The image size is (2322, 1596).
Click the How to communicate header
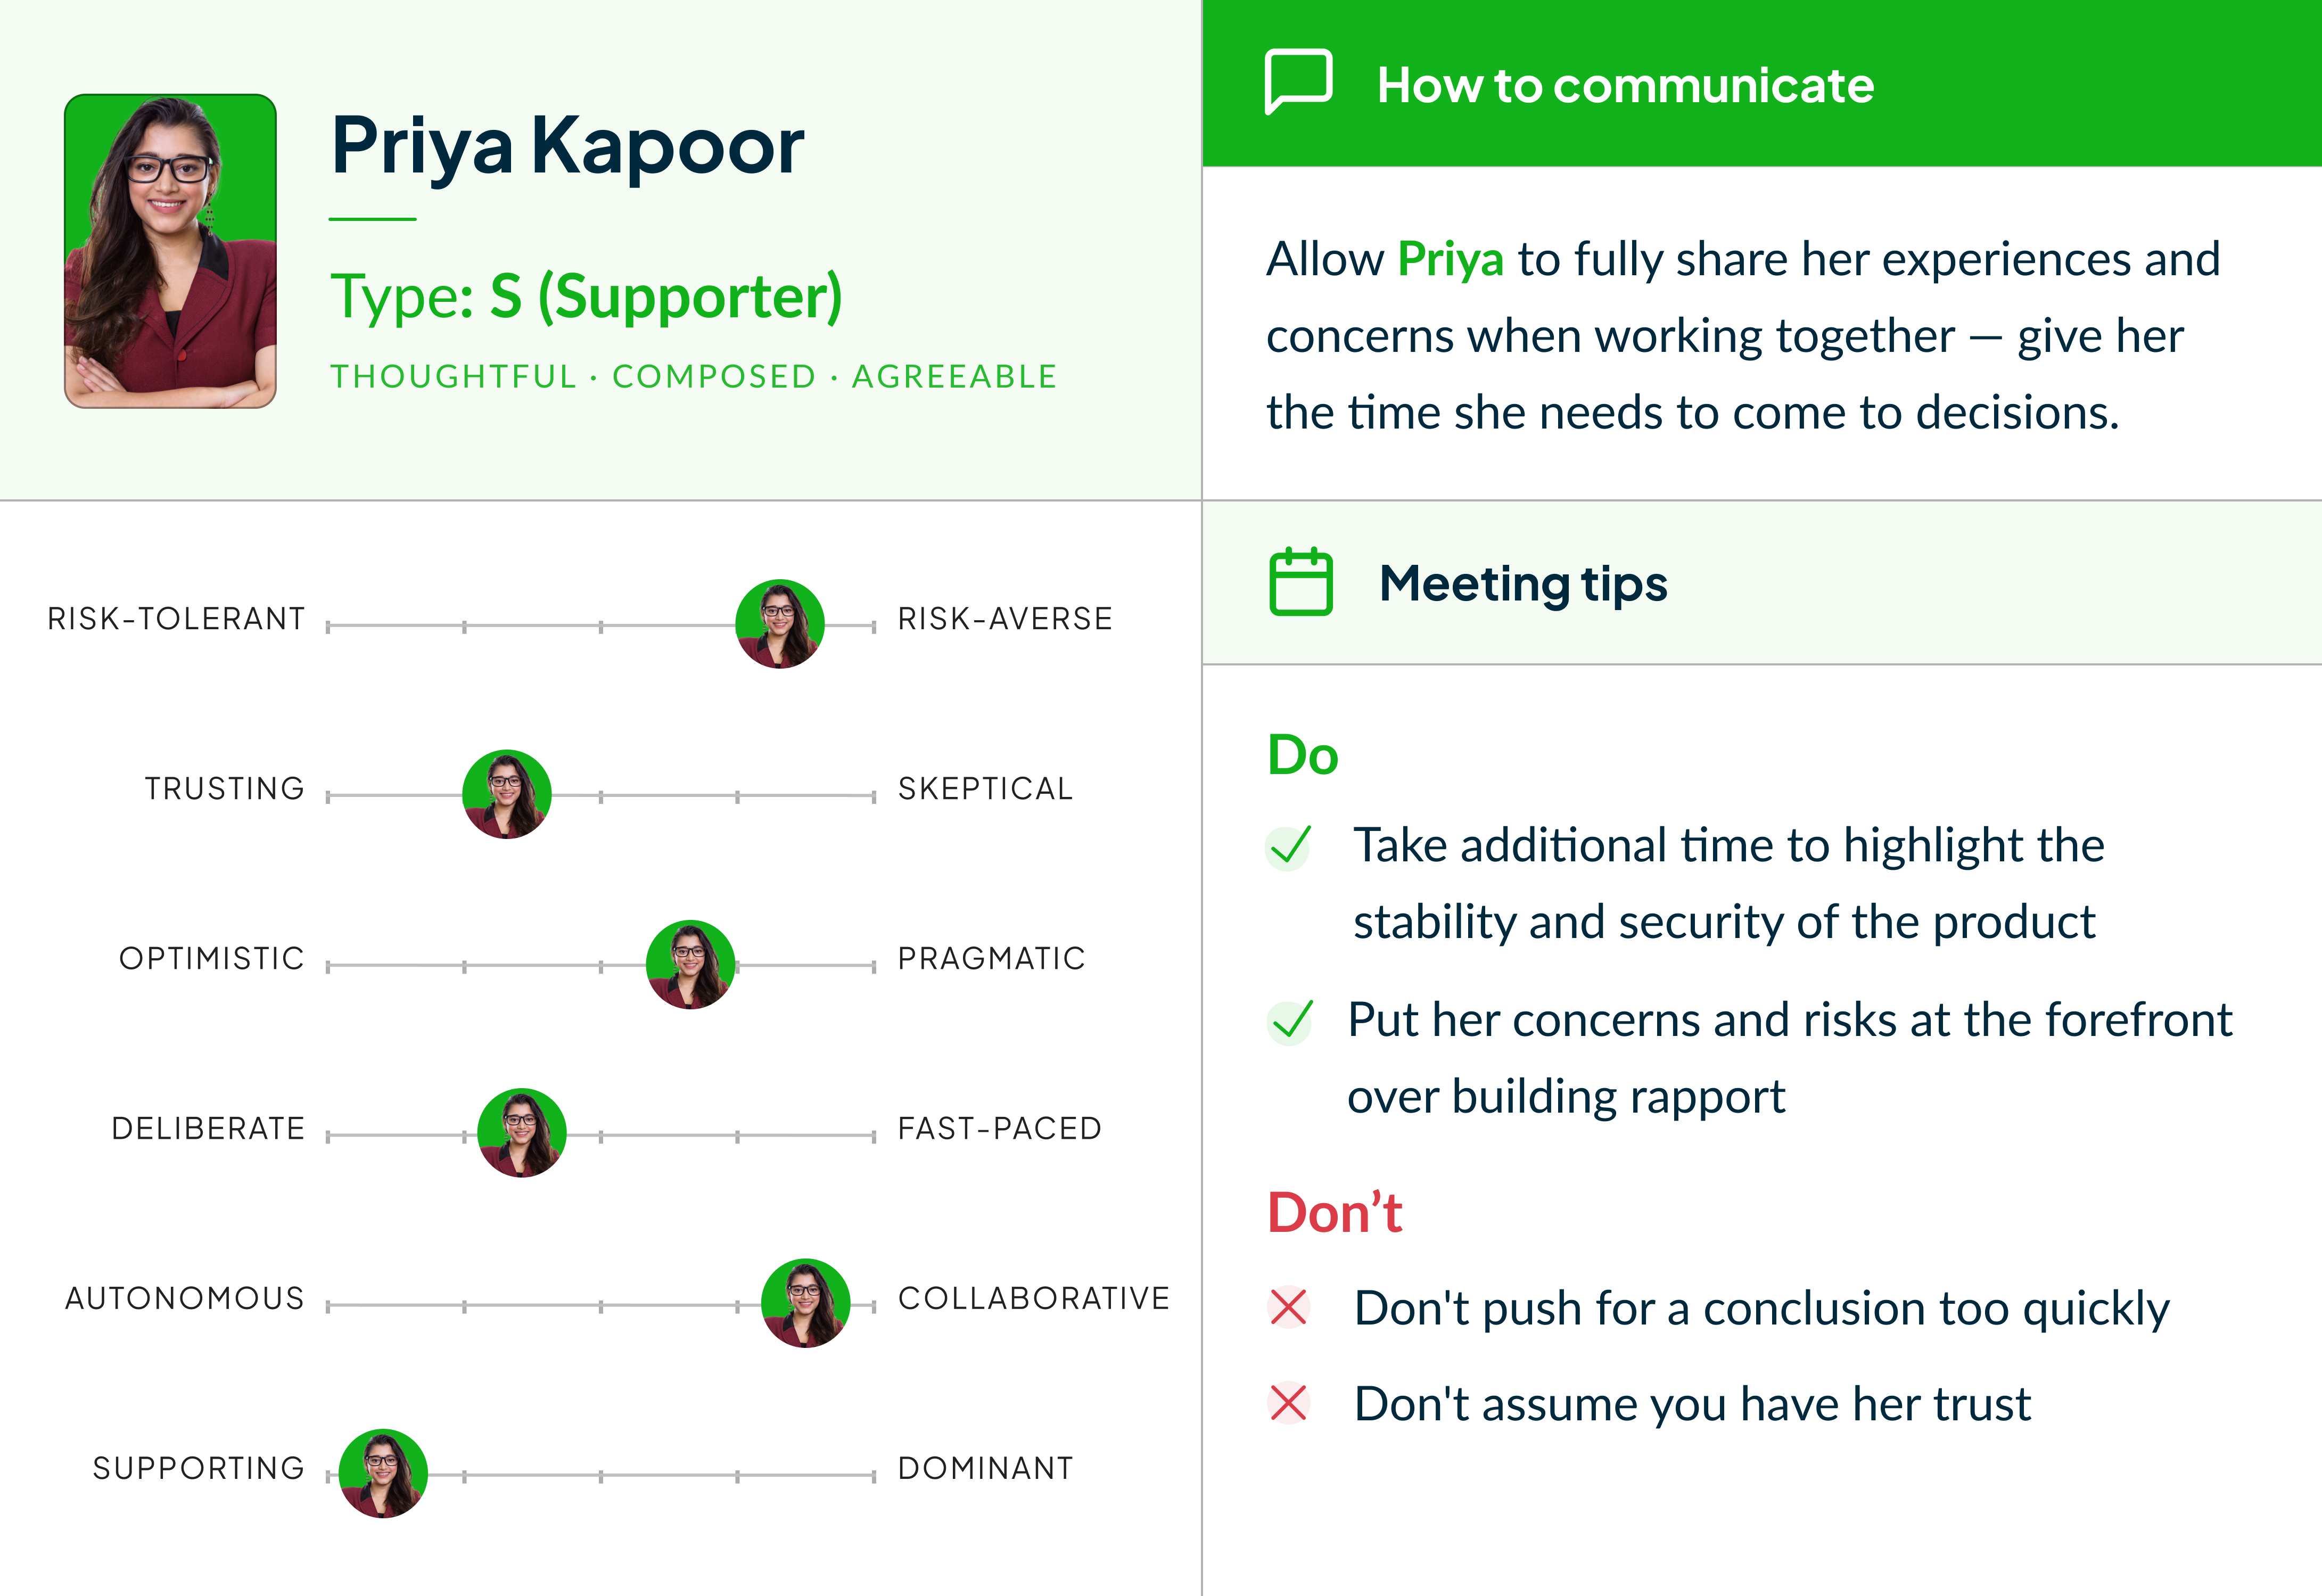coord(1624,85)
